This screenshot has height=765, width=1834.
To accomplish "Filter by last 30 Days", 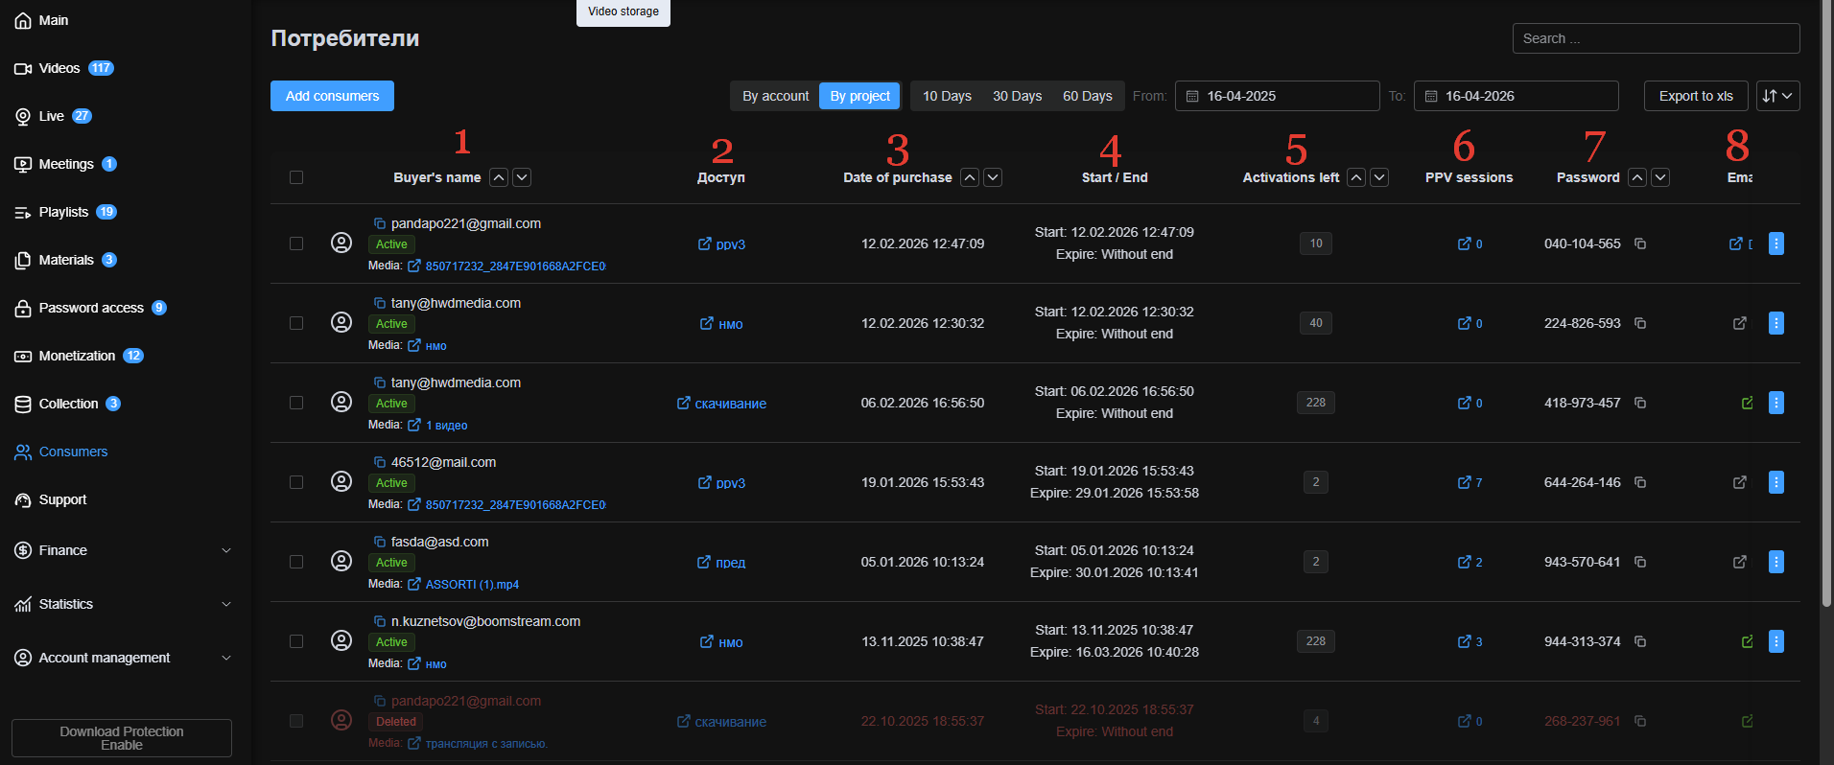I will click(1017, 96).
